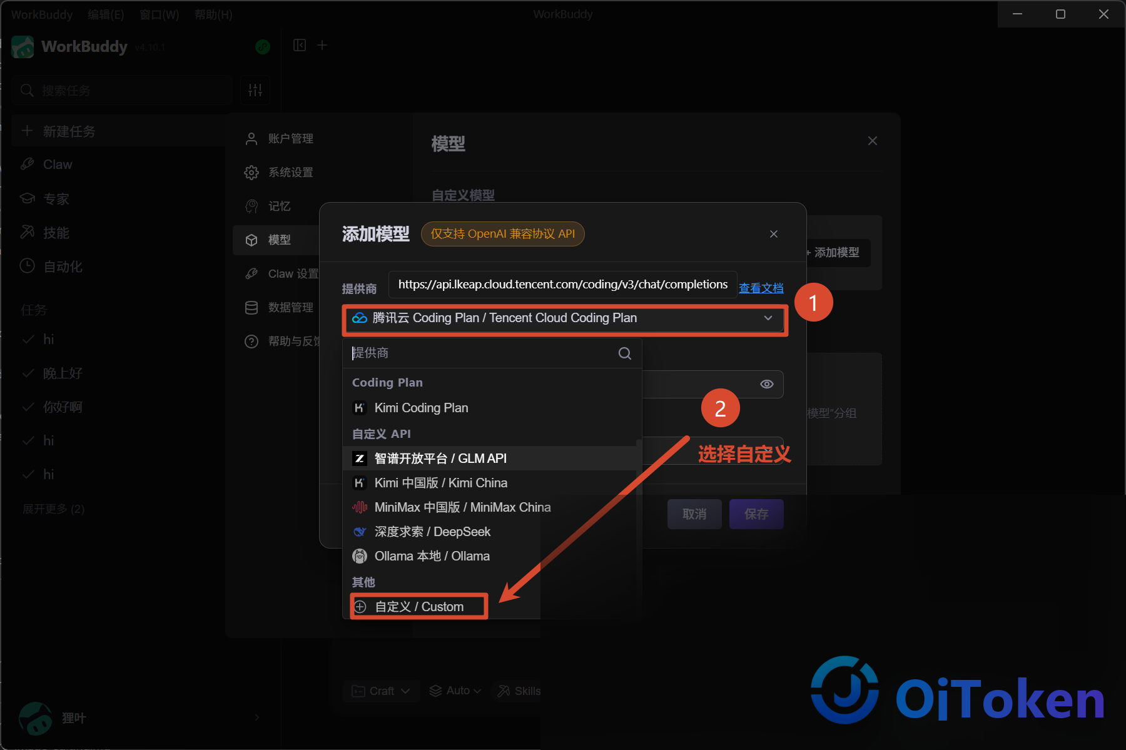The image size is (1126, 750).
Task: Click the 取消 button
Action: 694,514
